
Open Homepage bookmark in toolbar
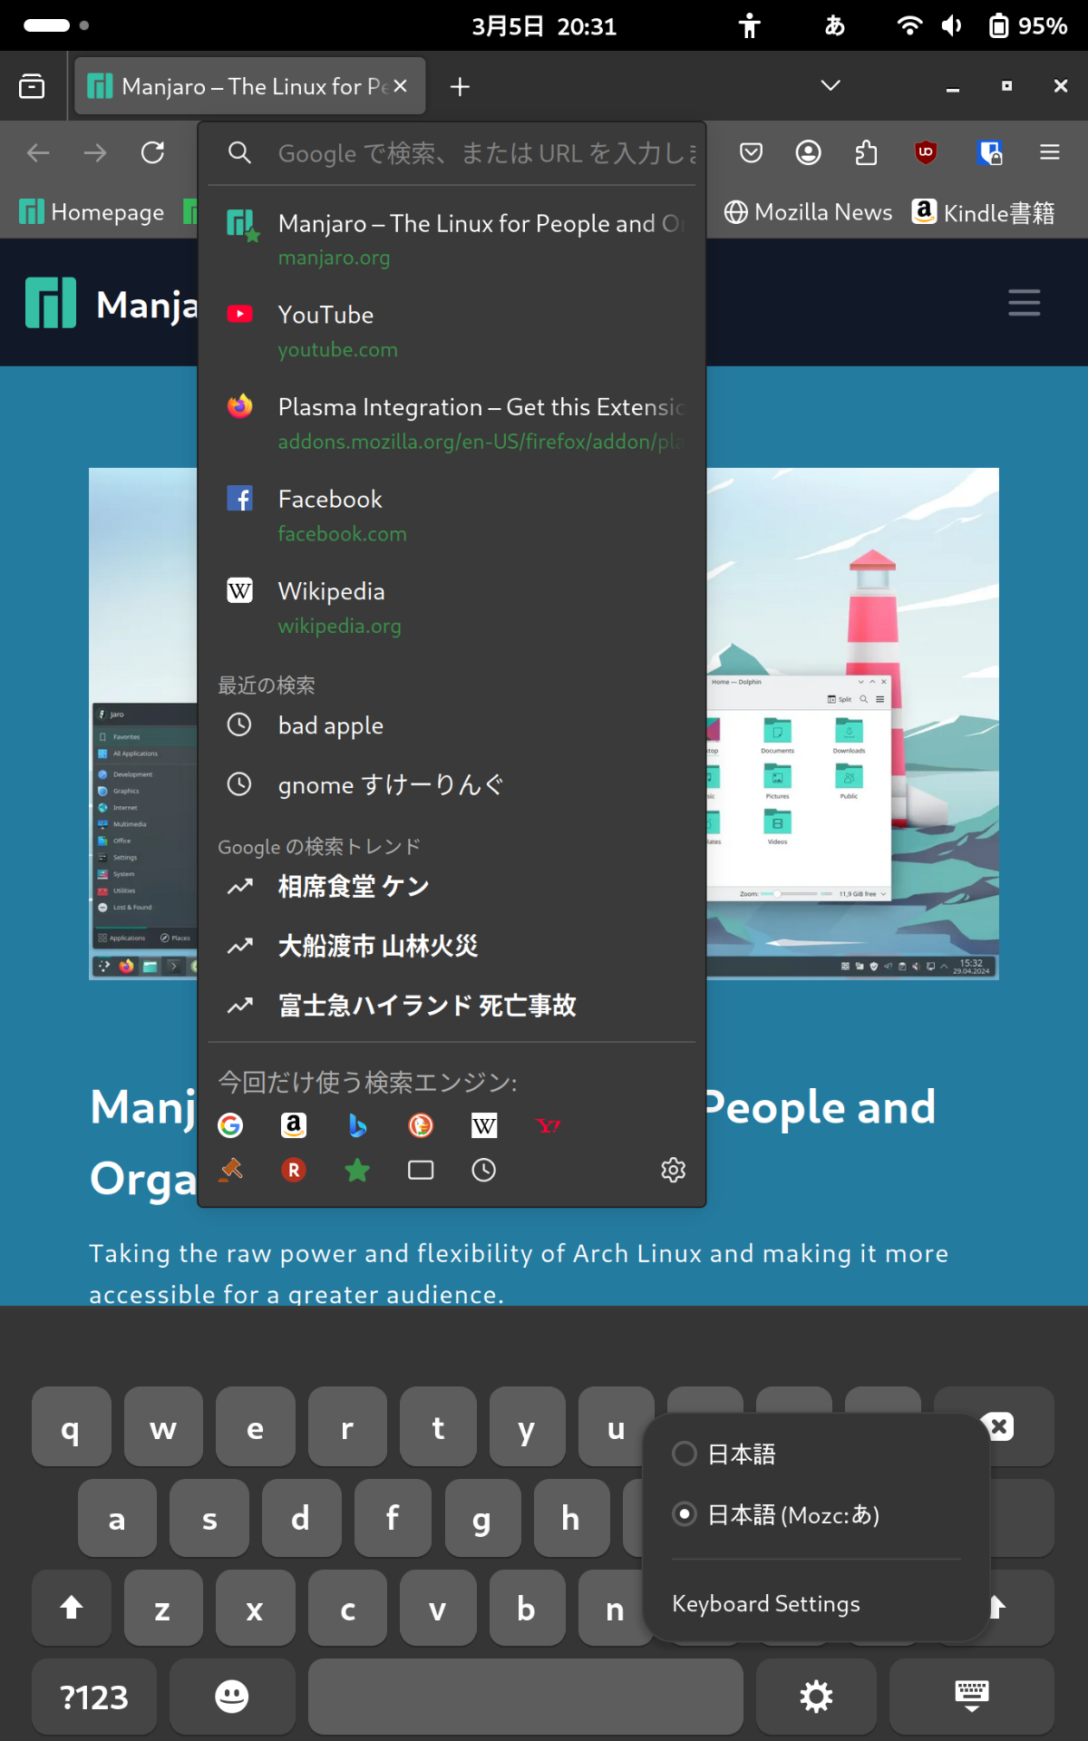[92, 212]
